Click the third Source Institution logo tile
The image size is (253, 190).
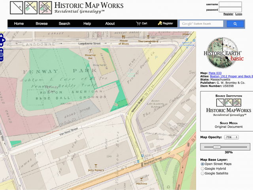tap(237, 103)
